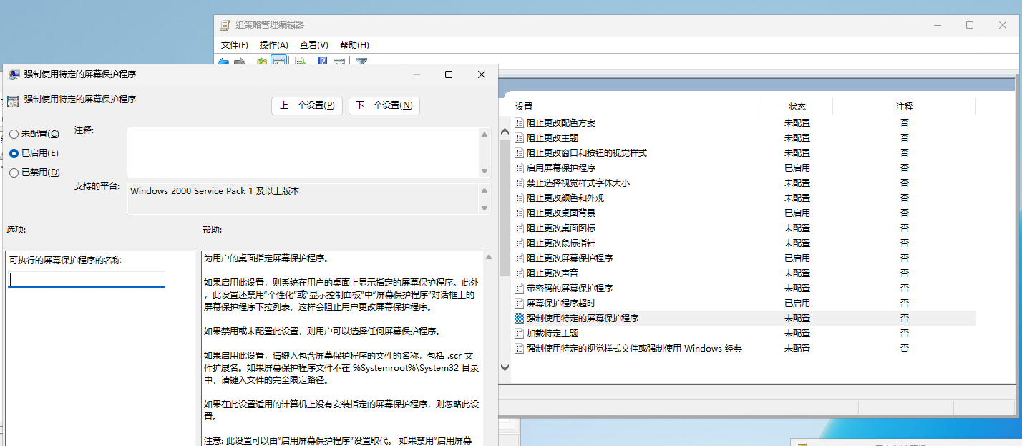Viewport: 1022px width, 446px height.
Task: Select the 已启用 radio button
Action: (x=14, y=153)
